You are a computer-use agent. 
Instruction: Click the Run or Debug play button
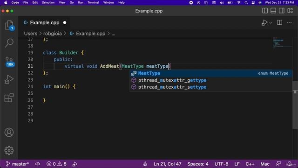(264, 23)
